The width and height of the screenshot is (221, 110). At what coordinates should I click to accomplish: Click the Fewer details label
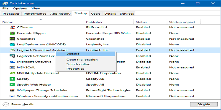23,105
